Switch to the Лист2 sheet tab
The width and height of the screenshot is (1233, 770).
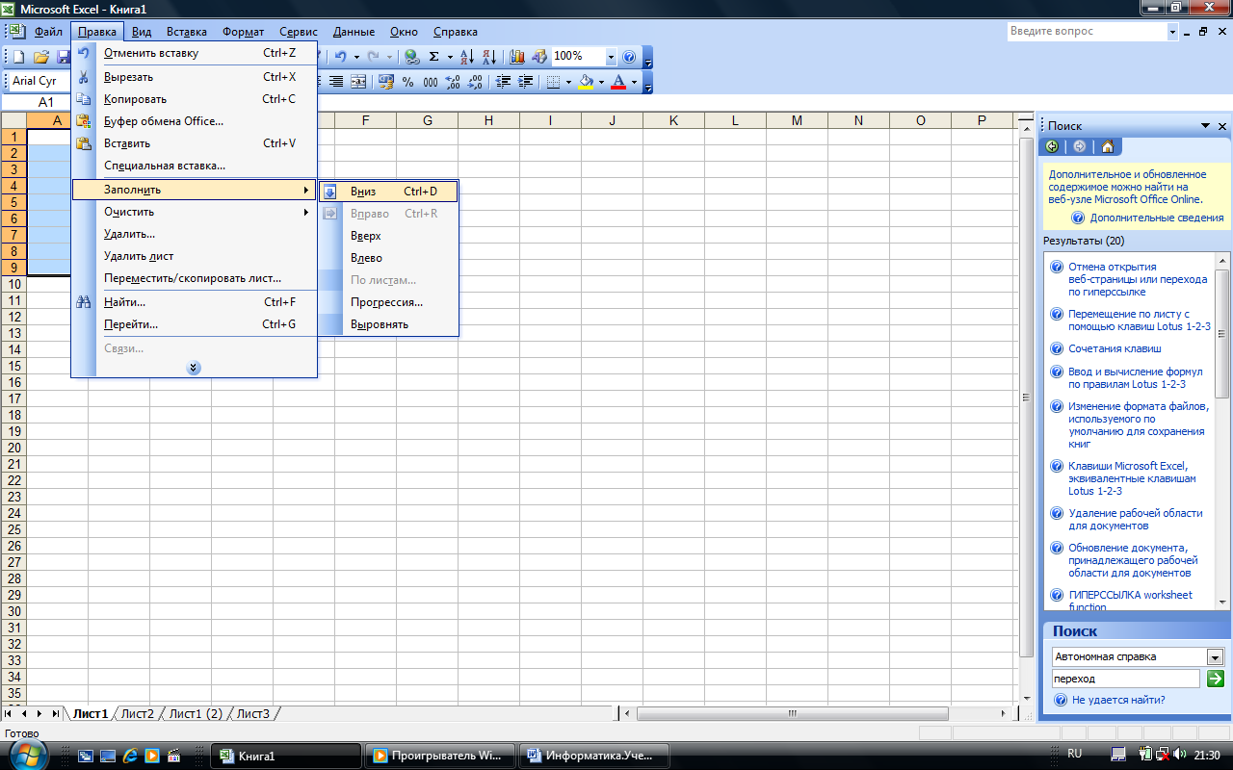point(138,713)
